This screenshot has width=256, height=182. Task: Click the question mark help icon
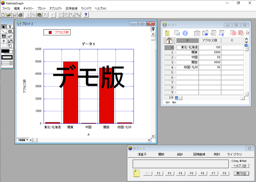(86, 15)
